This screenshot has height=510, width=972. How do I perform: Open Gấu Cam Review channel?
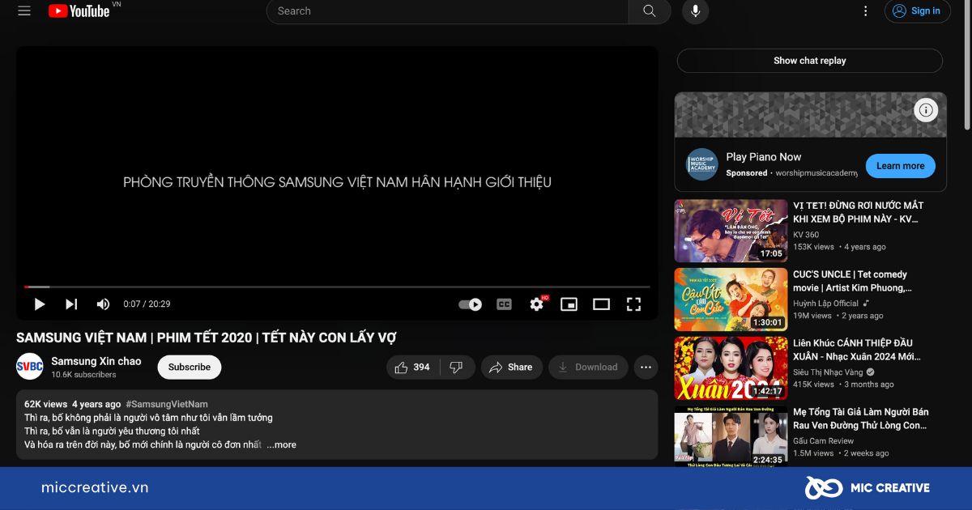(823, 441)
